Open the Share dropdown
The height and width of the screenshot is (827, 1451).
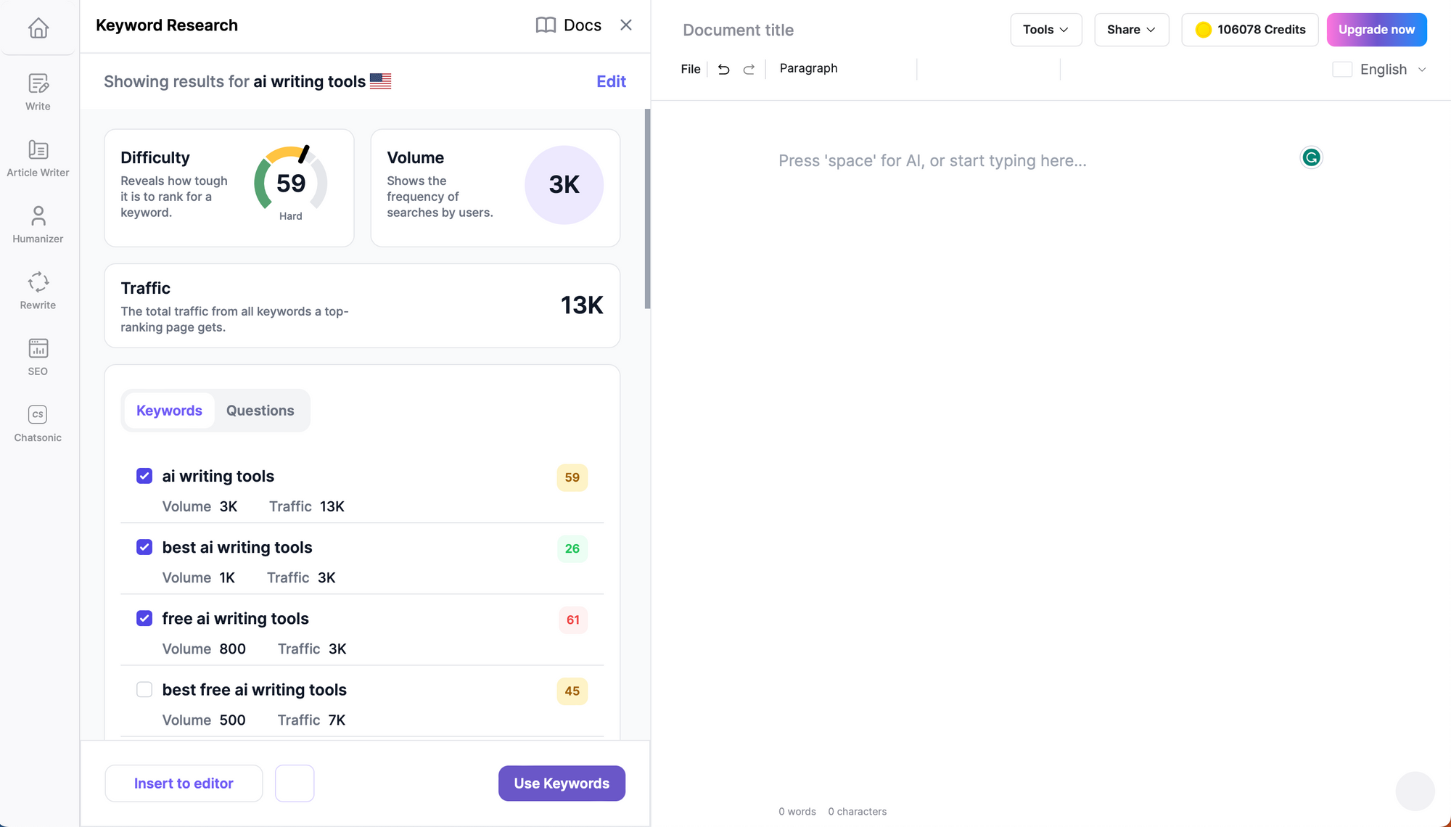point(1131,29)
